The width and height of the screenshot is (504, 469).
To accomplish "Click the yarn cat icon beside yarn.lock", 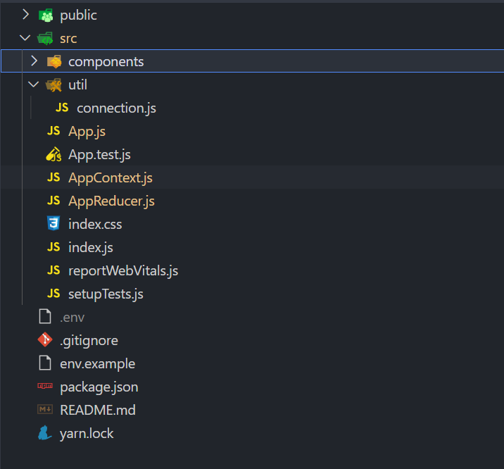I will coord(44,432).
